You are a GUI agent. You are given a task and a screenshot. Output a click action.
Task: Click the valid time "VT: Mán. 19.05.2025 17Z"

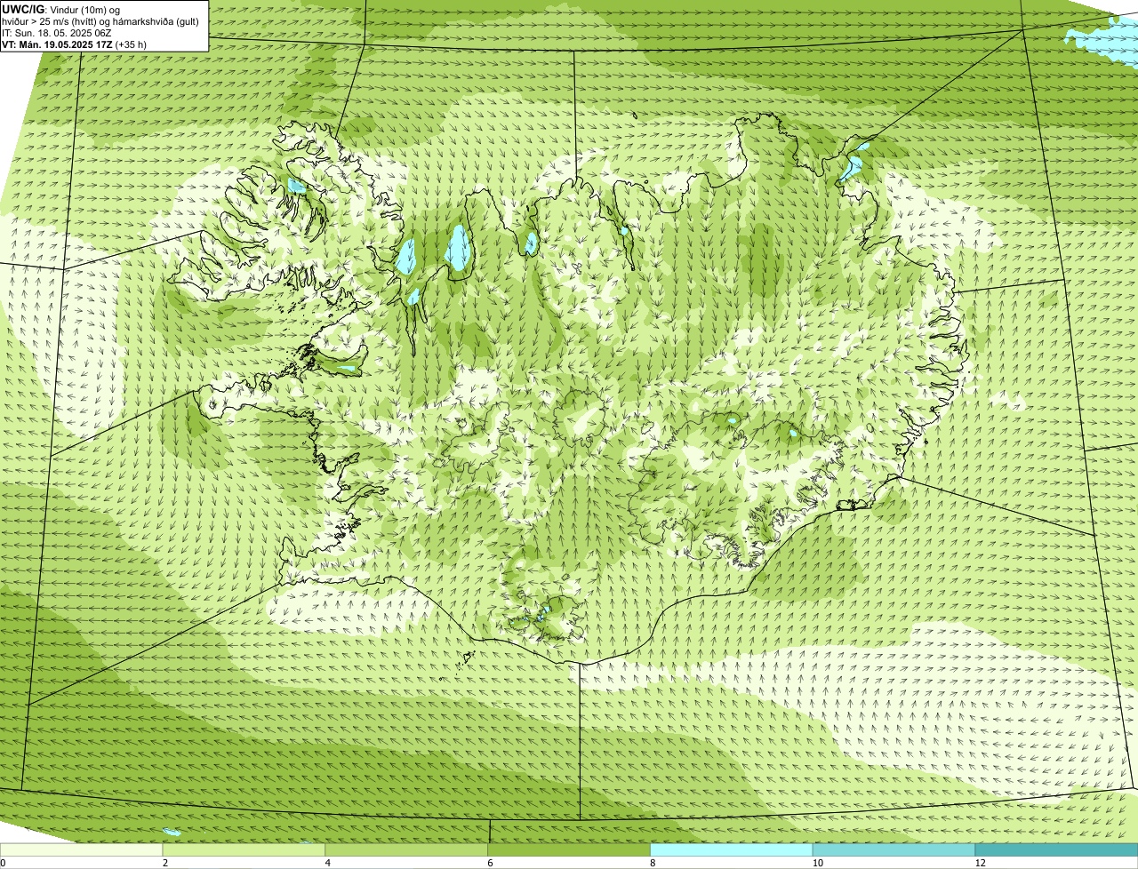(57, 44)
